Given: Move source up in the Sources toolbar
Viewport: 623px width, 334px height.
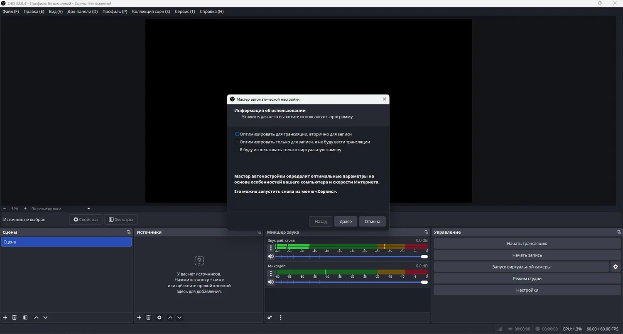Looking at the screenshot, I should pyautogui.click(x=170, y=317).
